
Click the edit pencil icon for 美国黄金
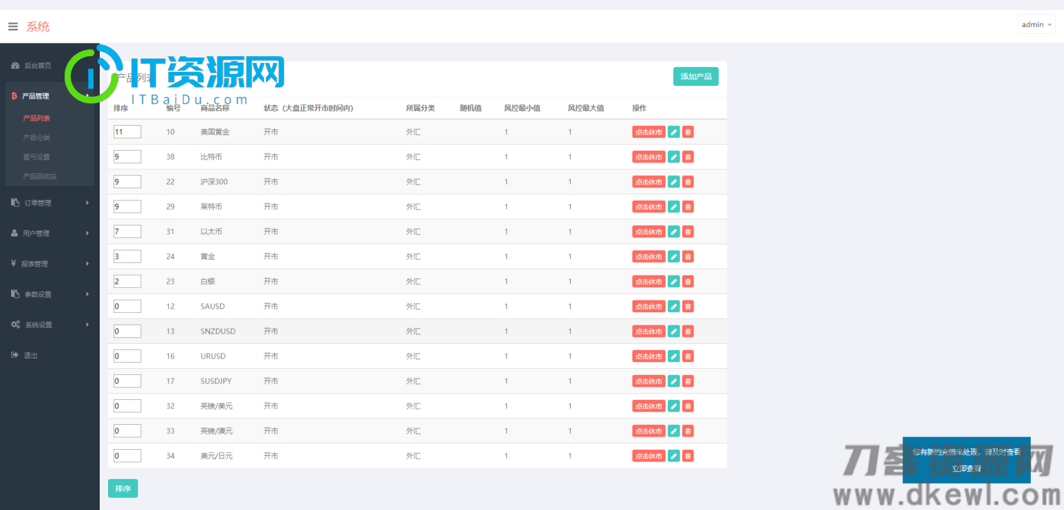tap(673, 132)
